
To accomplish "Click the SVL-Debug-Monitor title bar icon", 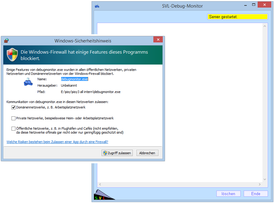I will coord(97,6).
